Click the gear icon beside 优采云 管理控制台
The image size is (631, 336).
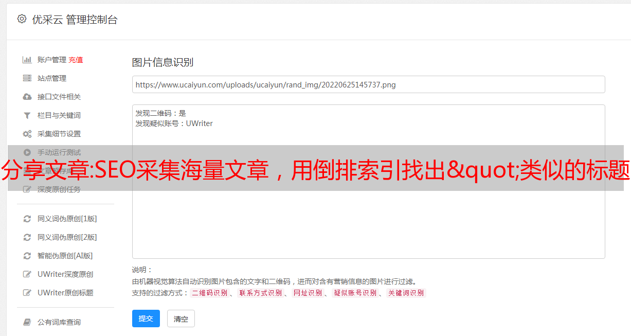coord(22,19)
